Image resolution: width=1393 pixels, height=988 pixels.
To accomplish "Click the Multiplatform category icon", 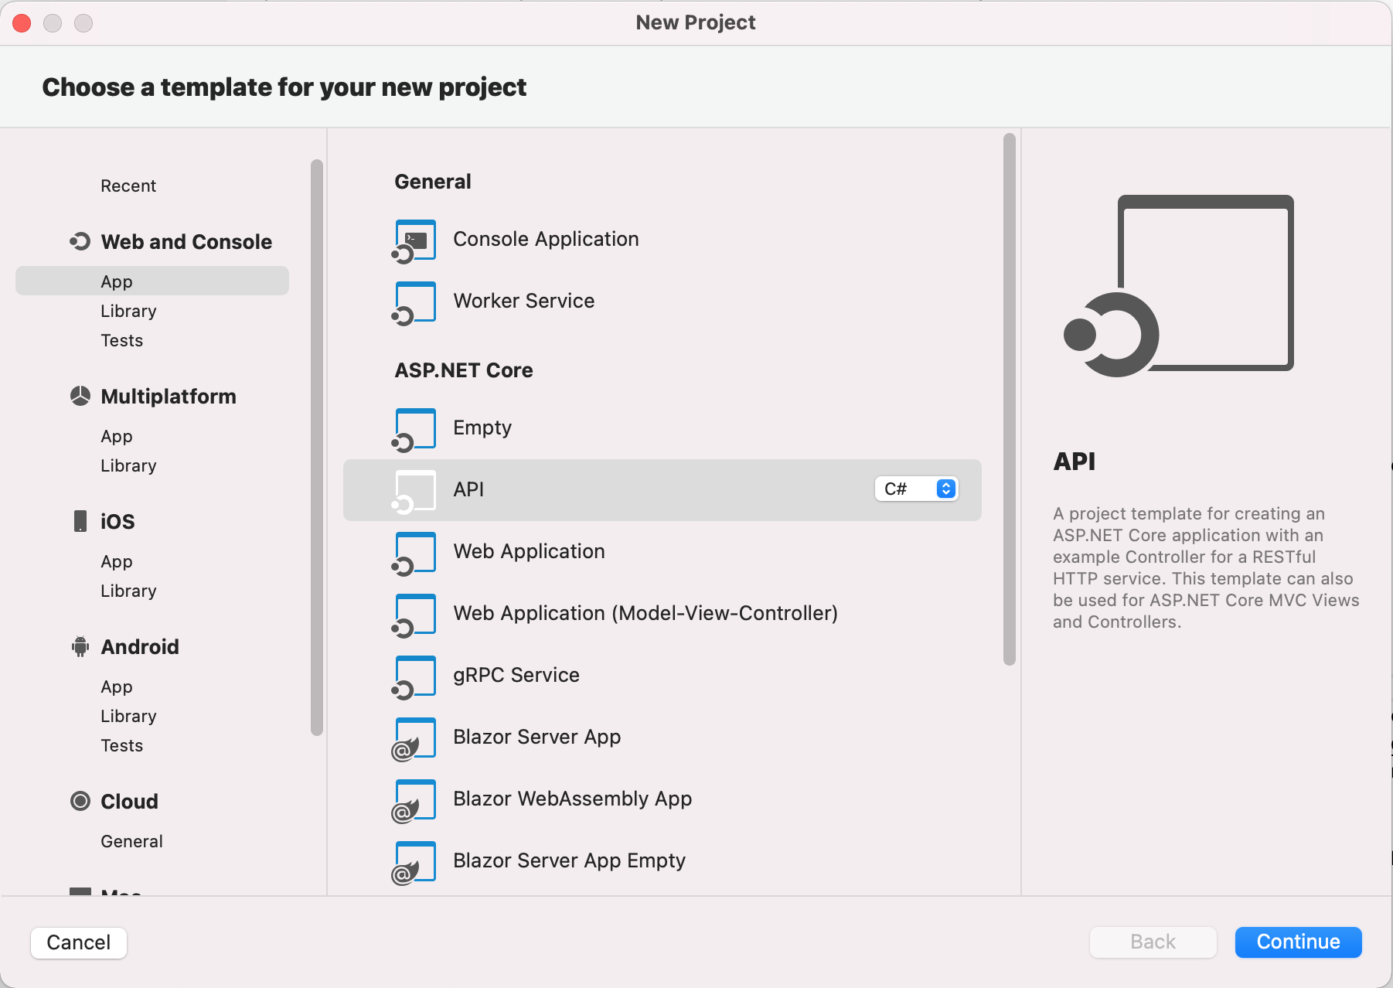I will tap(80, 396).
